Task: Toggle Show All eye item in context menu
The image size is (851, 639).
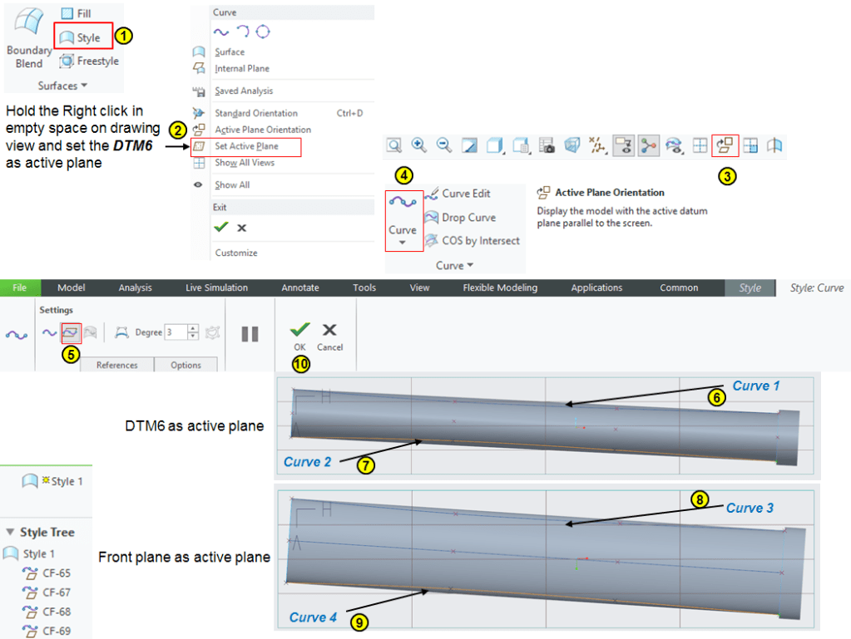Action: pyautogui.click(x=198, y=185)
